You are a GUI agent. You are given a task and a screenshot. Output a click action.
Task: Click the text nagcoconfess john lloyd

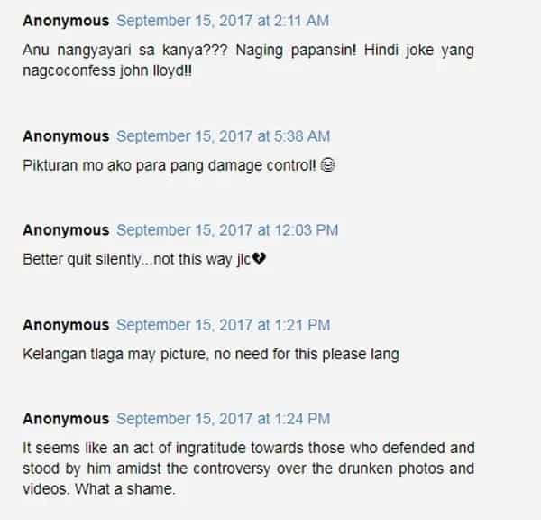[x=107, y=70]
